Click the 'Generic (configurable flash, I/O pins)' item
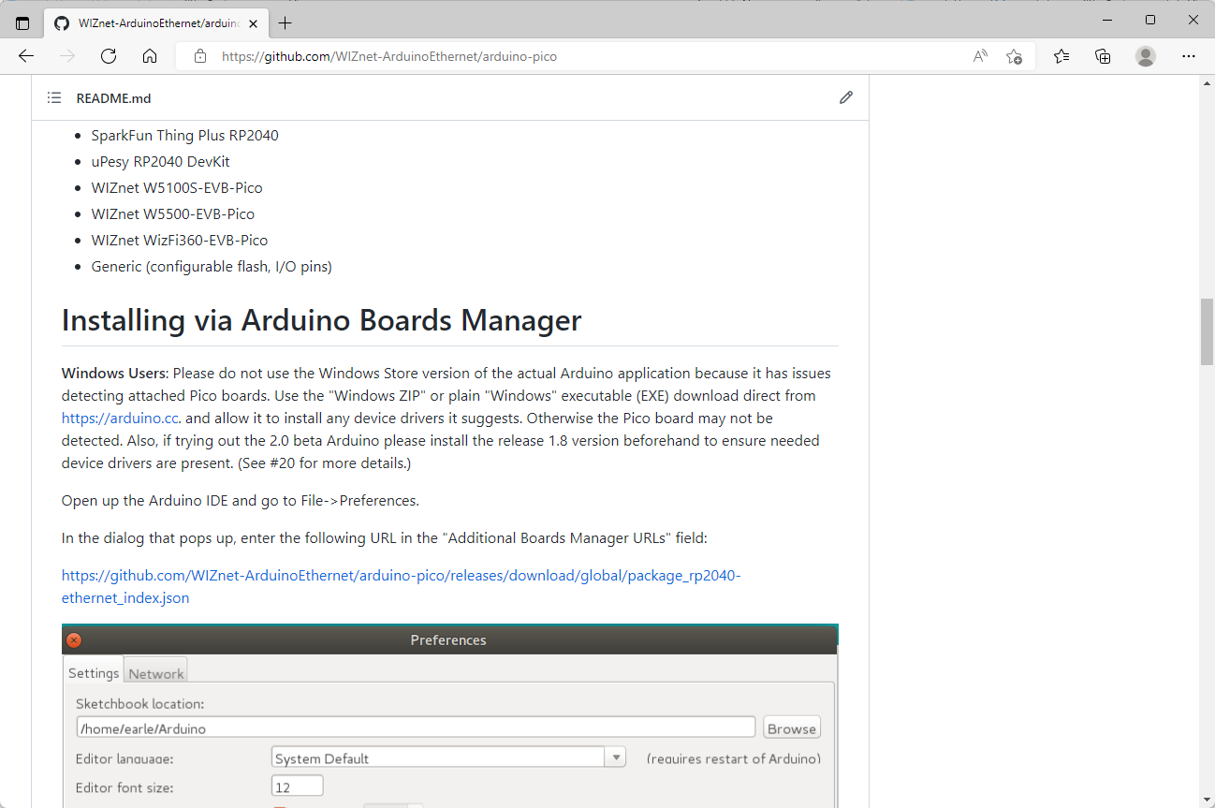 (x=212, y=266)
